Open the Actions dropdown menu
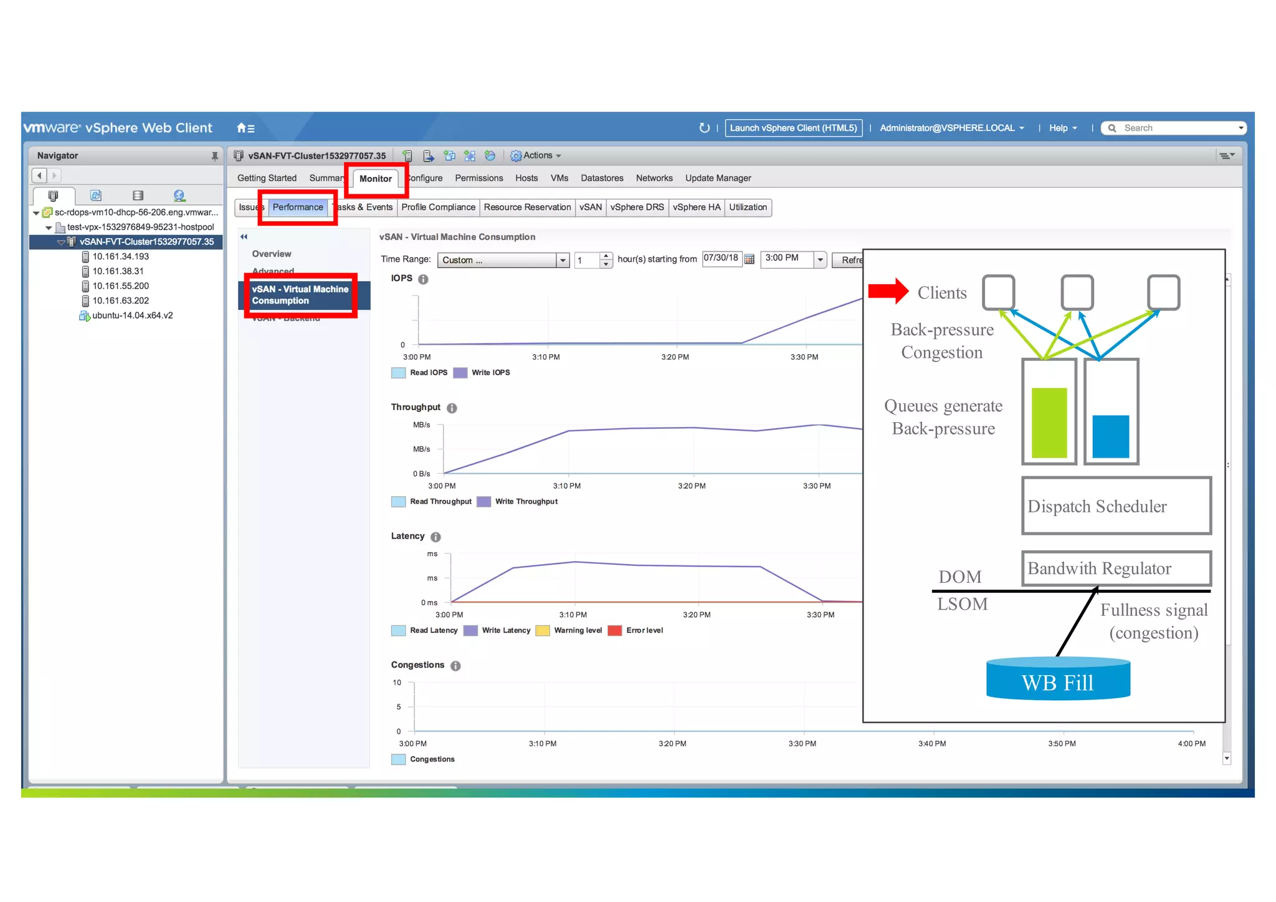This screenshot has height=902, width=1276. (x=536, y=156)
